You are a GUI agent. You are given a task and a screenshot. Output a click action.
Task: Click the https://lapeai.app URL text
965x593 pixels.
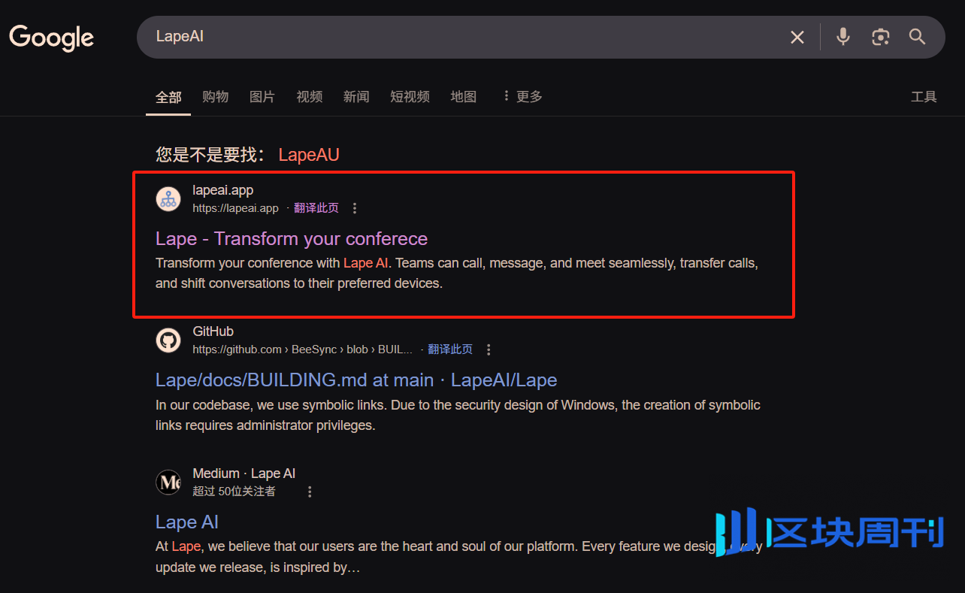point(235,208)
